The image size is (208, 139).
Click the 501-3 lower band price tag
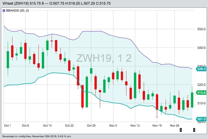pyautogui.click(x=201, y=119)
